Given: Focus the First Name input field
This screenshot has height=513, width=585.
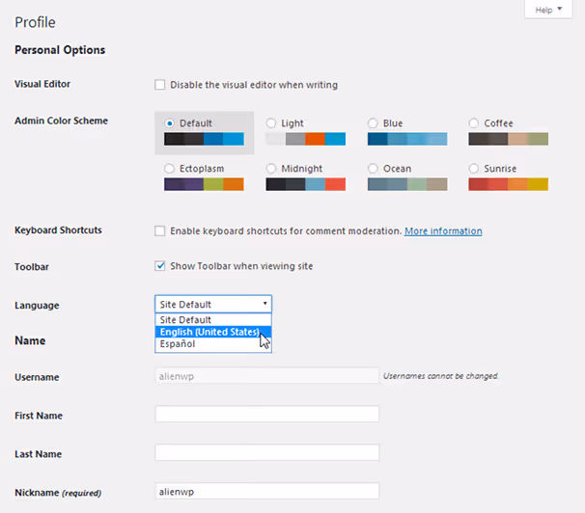Looking at the screenshot, I should (267, 415).
